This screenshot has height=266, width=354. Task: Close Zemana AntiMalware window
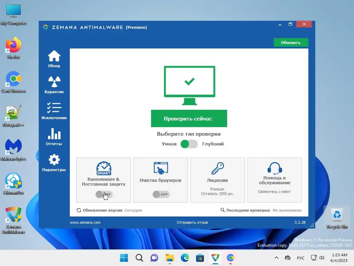pos(304,24)
